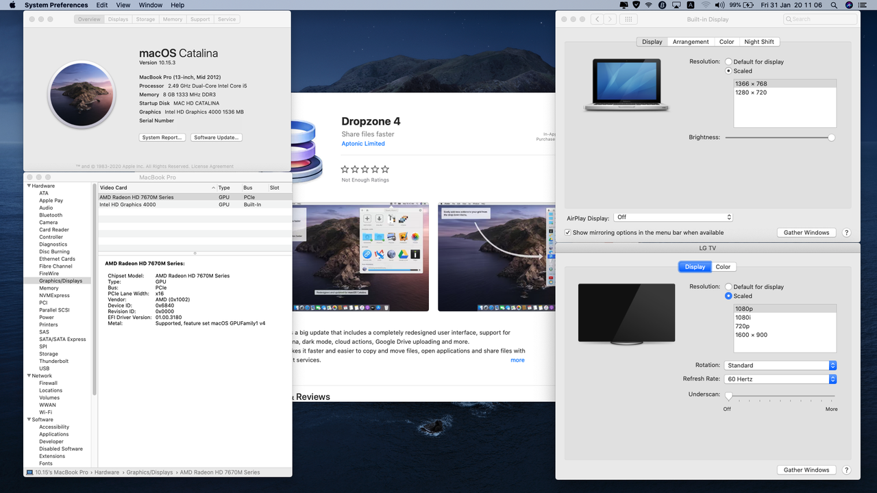Click the first rating star for Dropzone 4
This screenshot has width=877, height=493.
[x=345, y=169]
